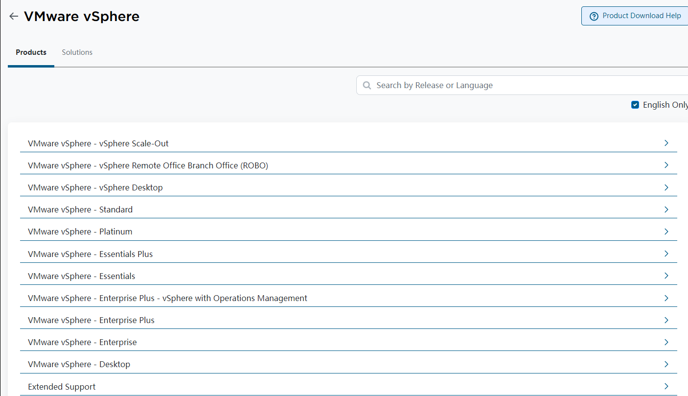The height and width of the screenshot is (396, 688).
Task: Open VMware vSphere - Standard
Action: 80,210
